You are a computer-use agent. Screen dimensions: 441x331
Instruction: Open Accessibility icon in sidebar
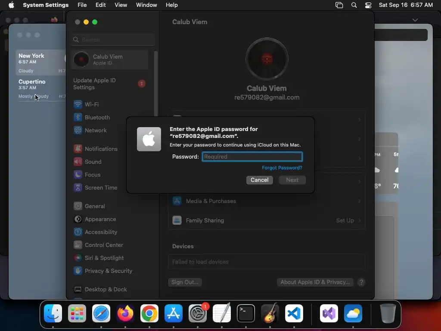78,232
